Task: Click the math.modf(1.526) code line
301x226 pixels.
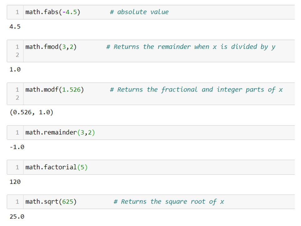Action: 55,90
